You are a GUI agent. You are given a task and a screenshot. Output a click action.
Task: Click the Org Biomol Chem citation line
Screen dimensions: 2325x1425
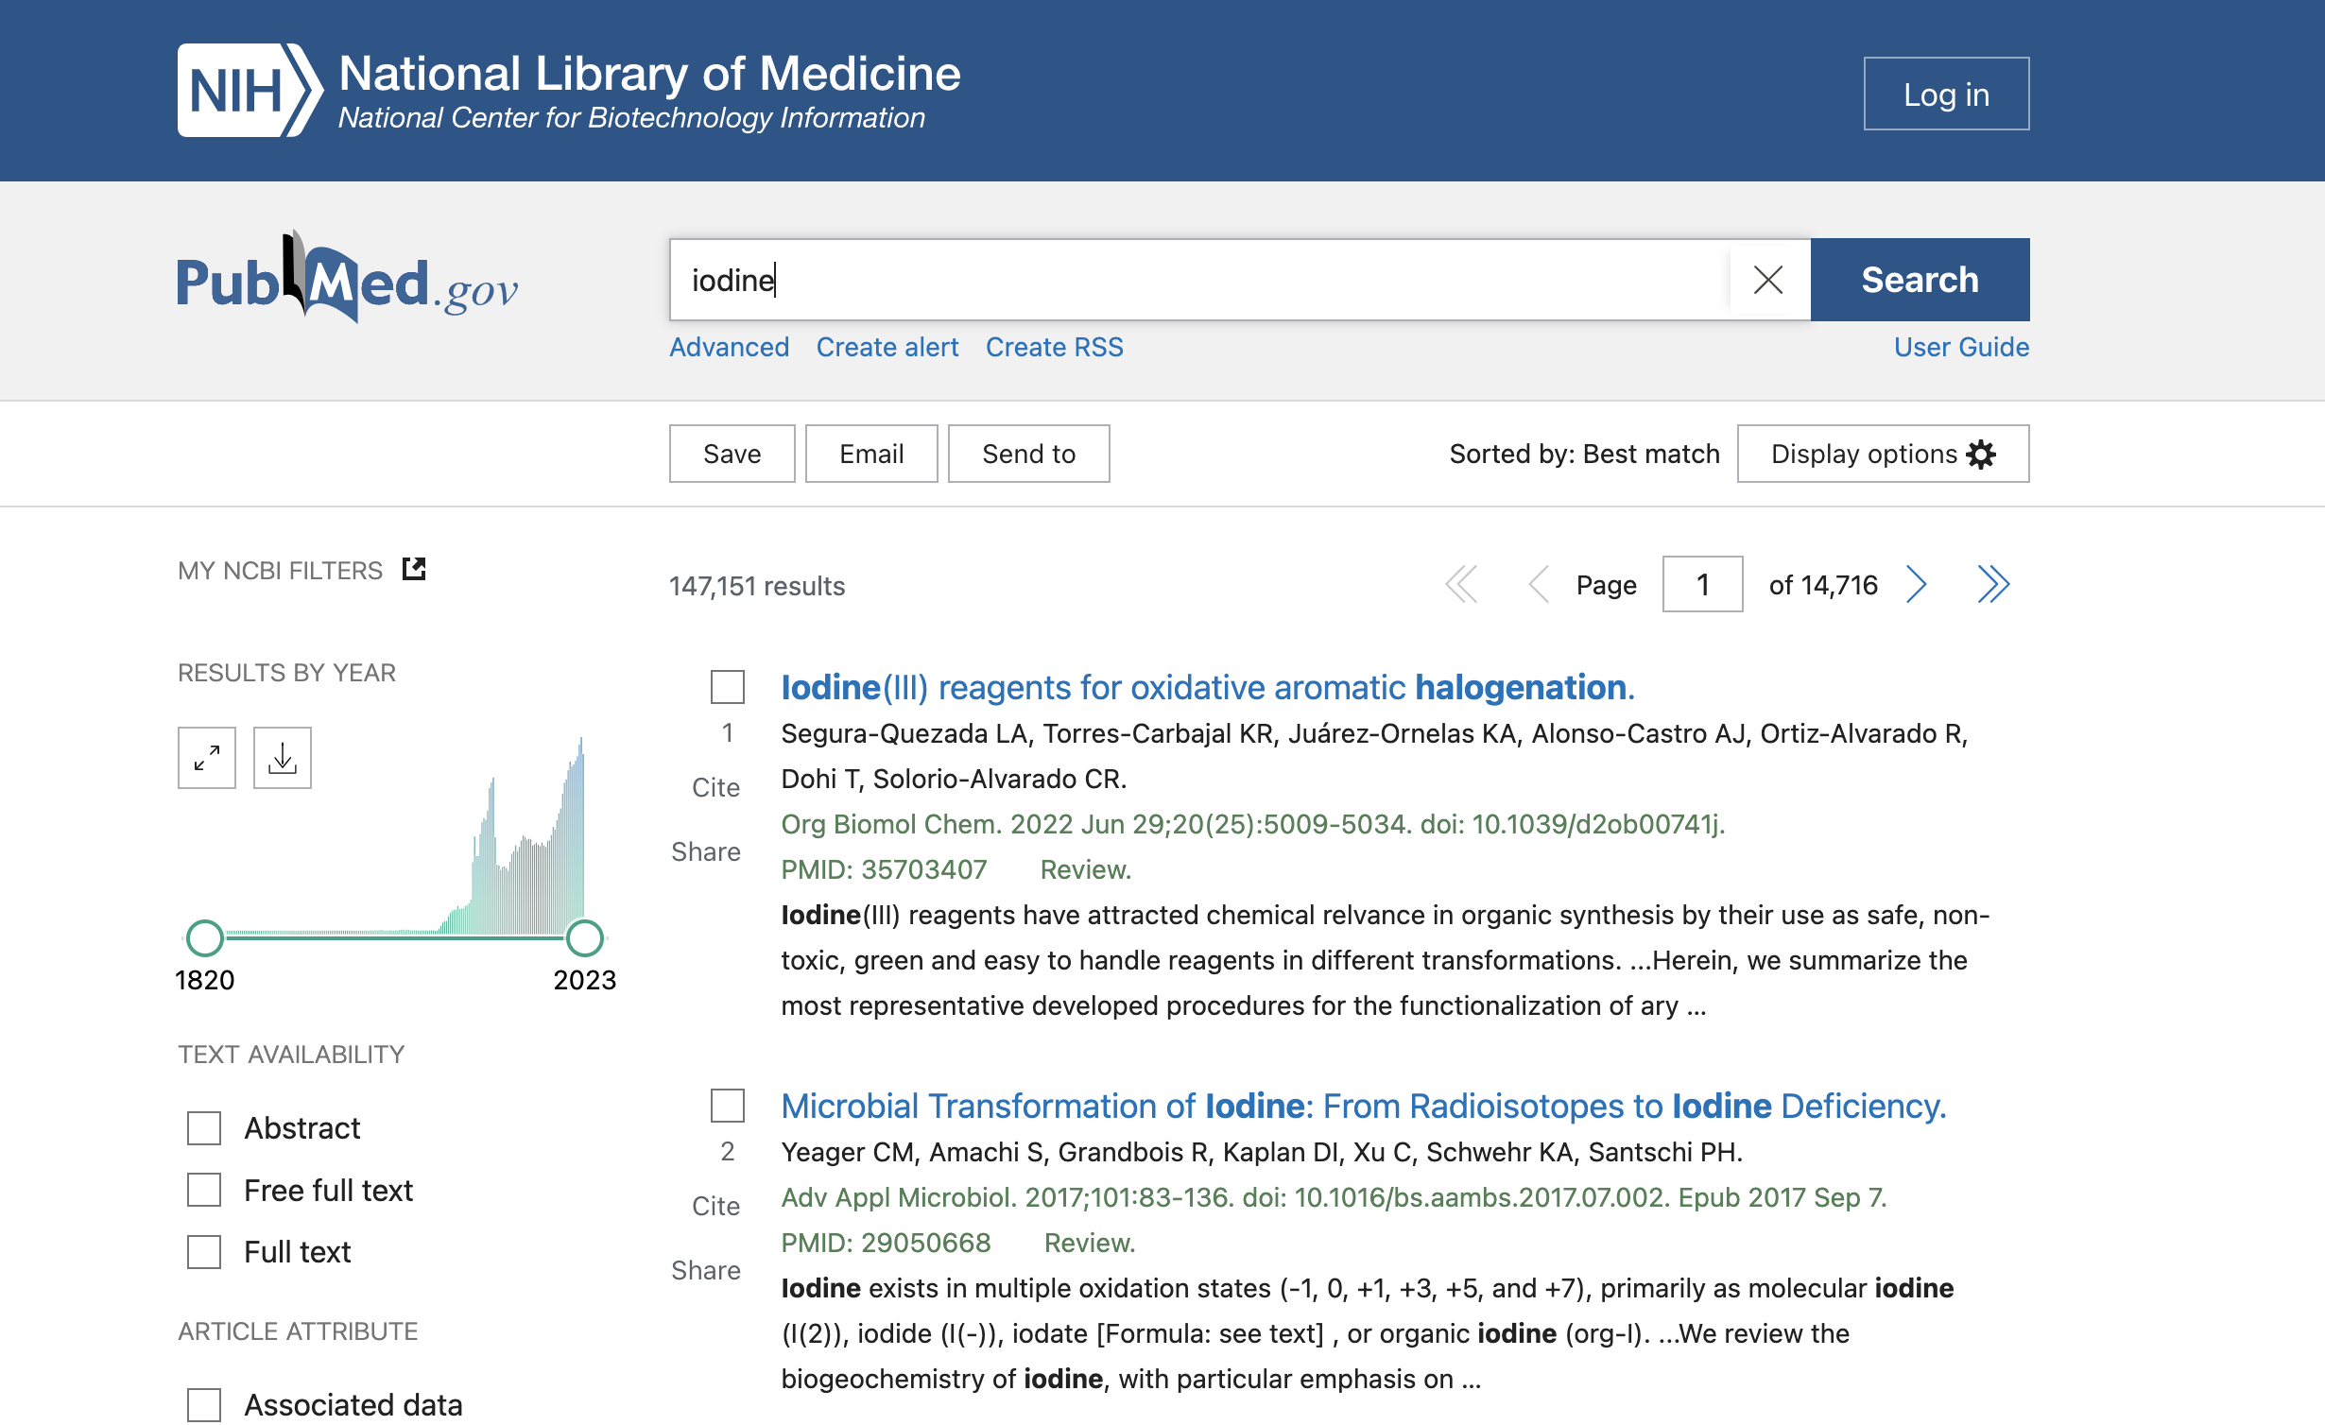[1253, 824]
